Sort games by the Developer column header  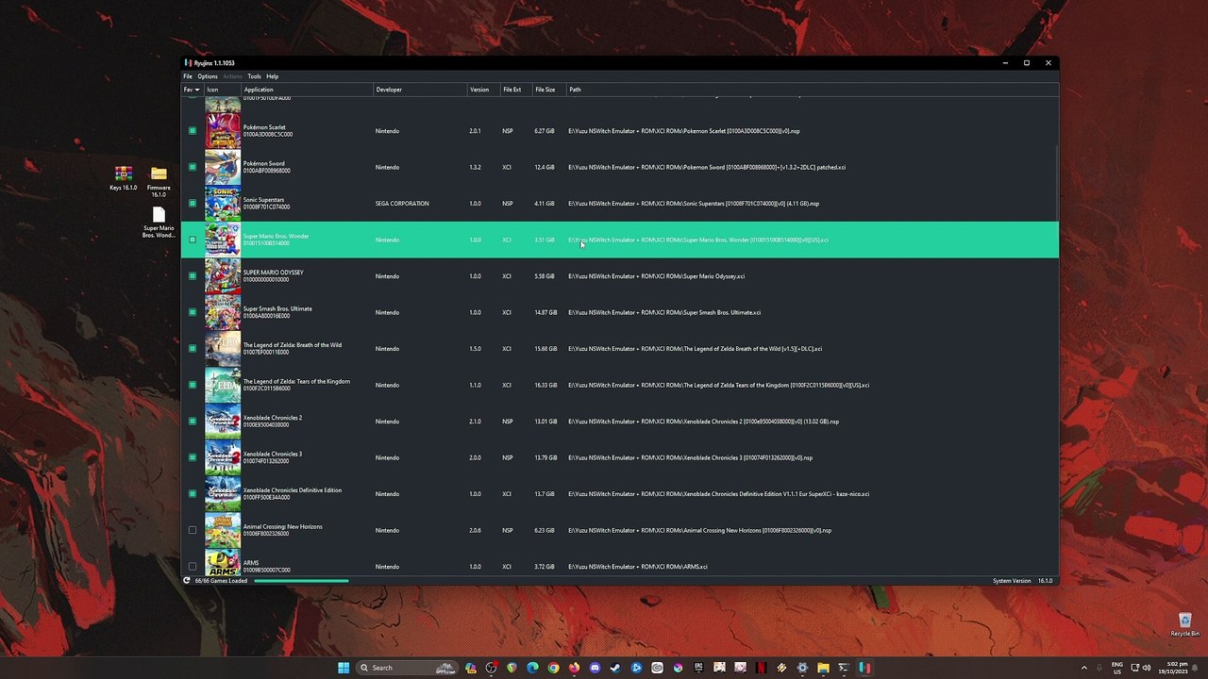[421, 90]
